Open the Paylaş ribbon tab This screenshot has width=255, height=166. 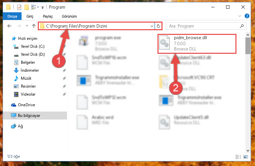pos(48,16)
